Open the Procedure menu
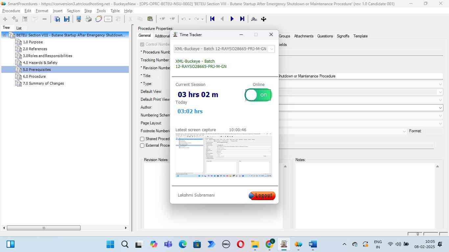This screenshot has width=449, height=252. [11, 11]
